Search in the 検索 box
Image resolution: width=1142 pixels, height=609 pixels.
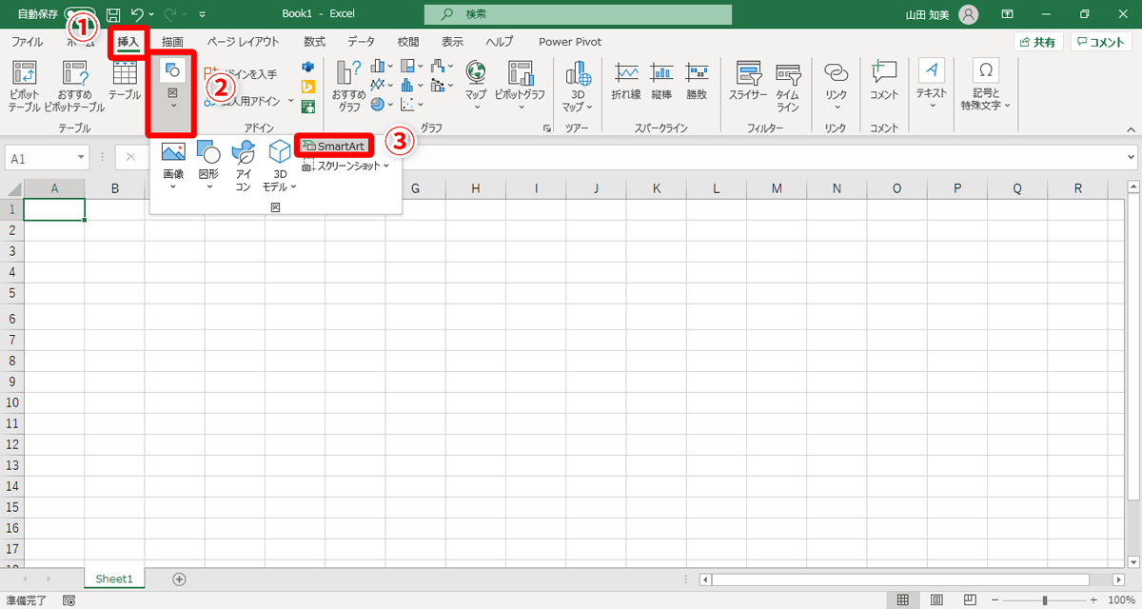pos(579,14)
